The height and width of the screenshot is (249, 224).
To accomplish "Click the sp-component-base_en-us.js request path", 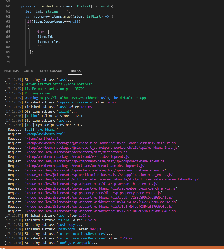I will [96, 161].
